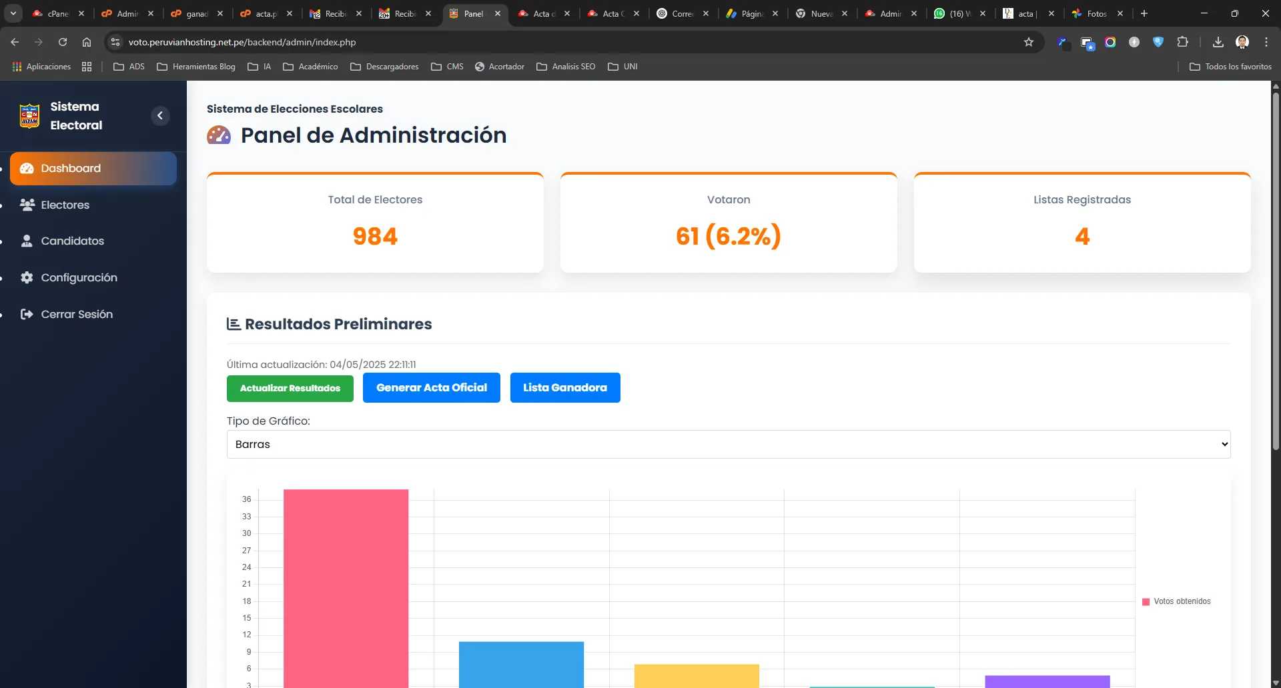Go back to previous page
Viewport: 1281px width, 688px height.
click(15, 42)
